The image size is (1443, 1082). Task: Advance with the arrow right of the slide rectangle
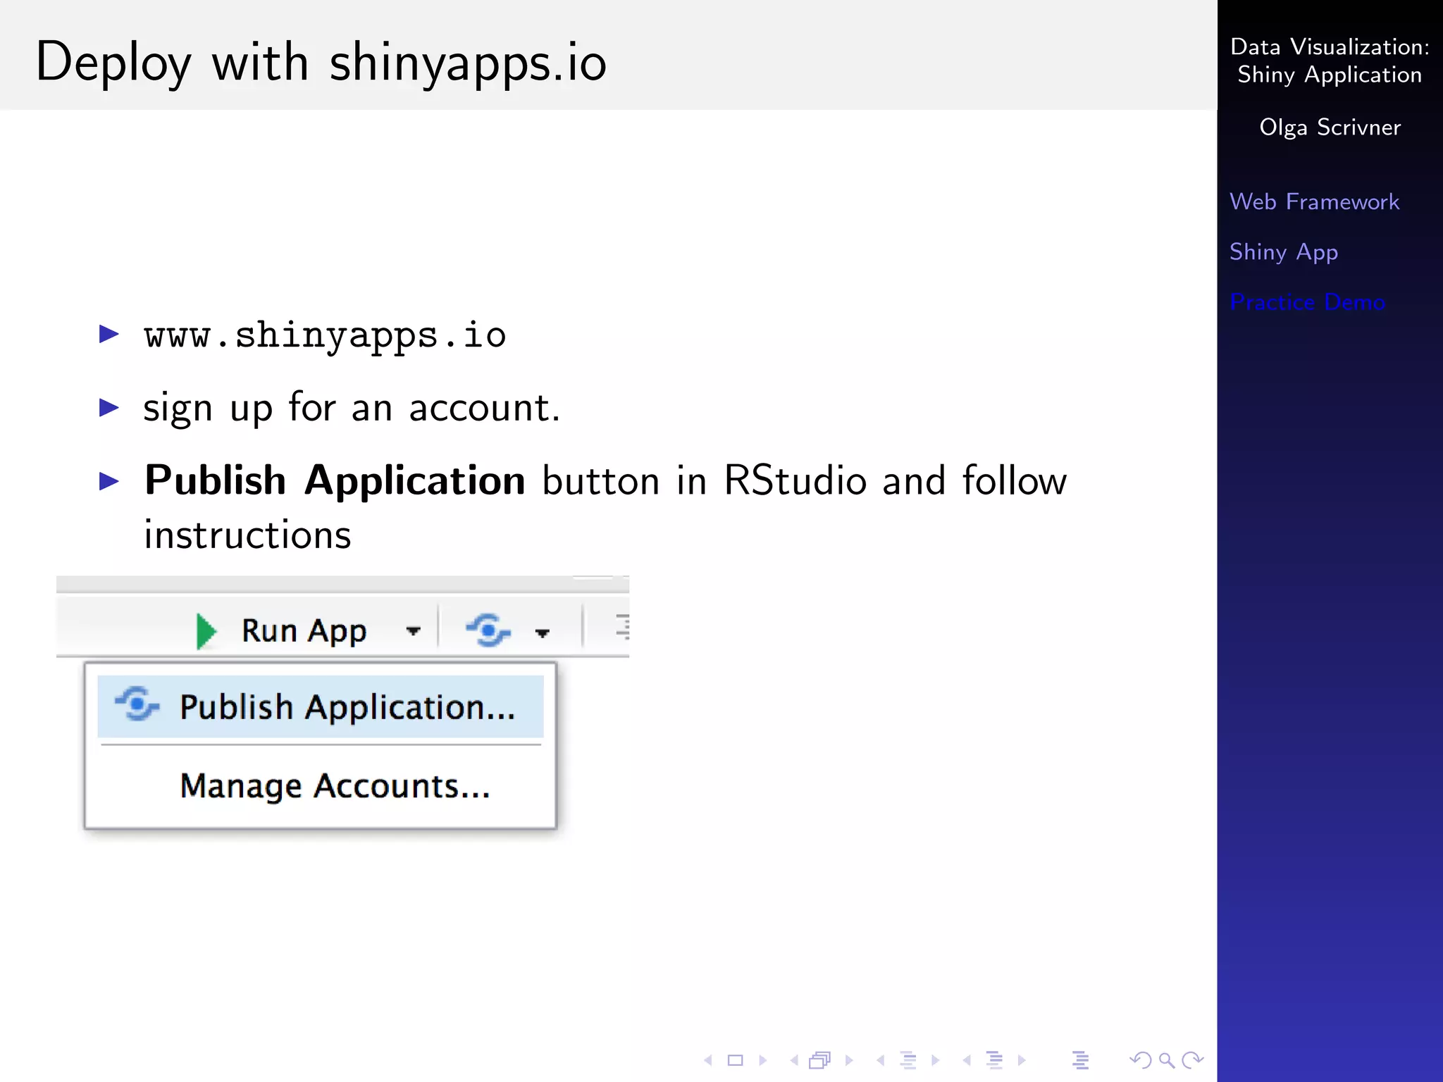click(762, 1060)
